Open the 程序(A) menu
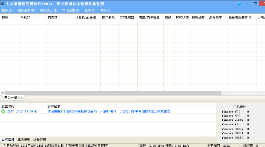This screenshot has width=265, height=147. point(7,10)
